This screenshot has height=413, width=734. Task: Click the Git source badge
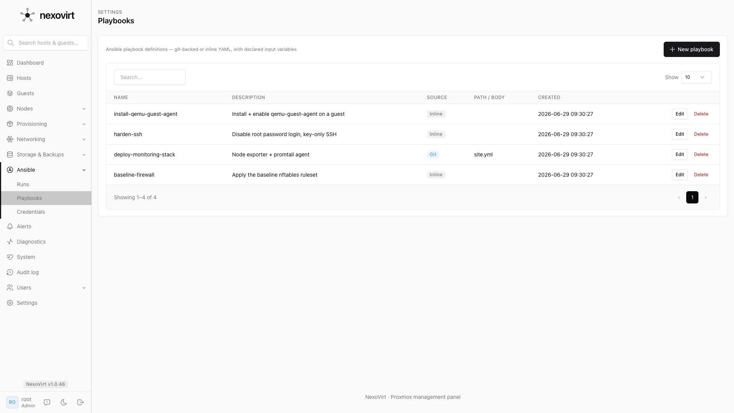(x=433, y=154)
